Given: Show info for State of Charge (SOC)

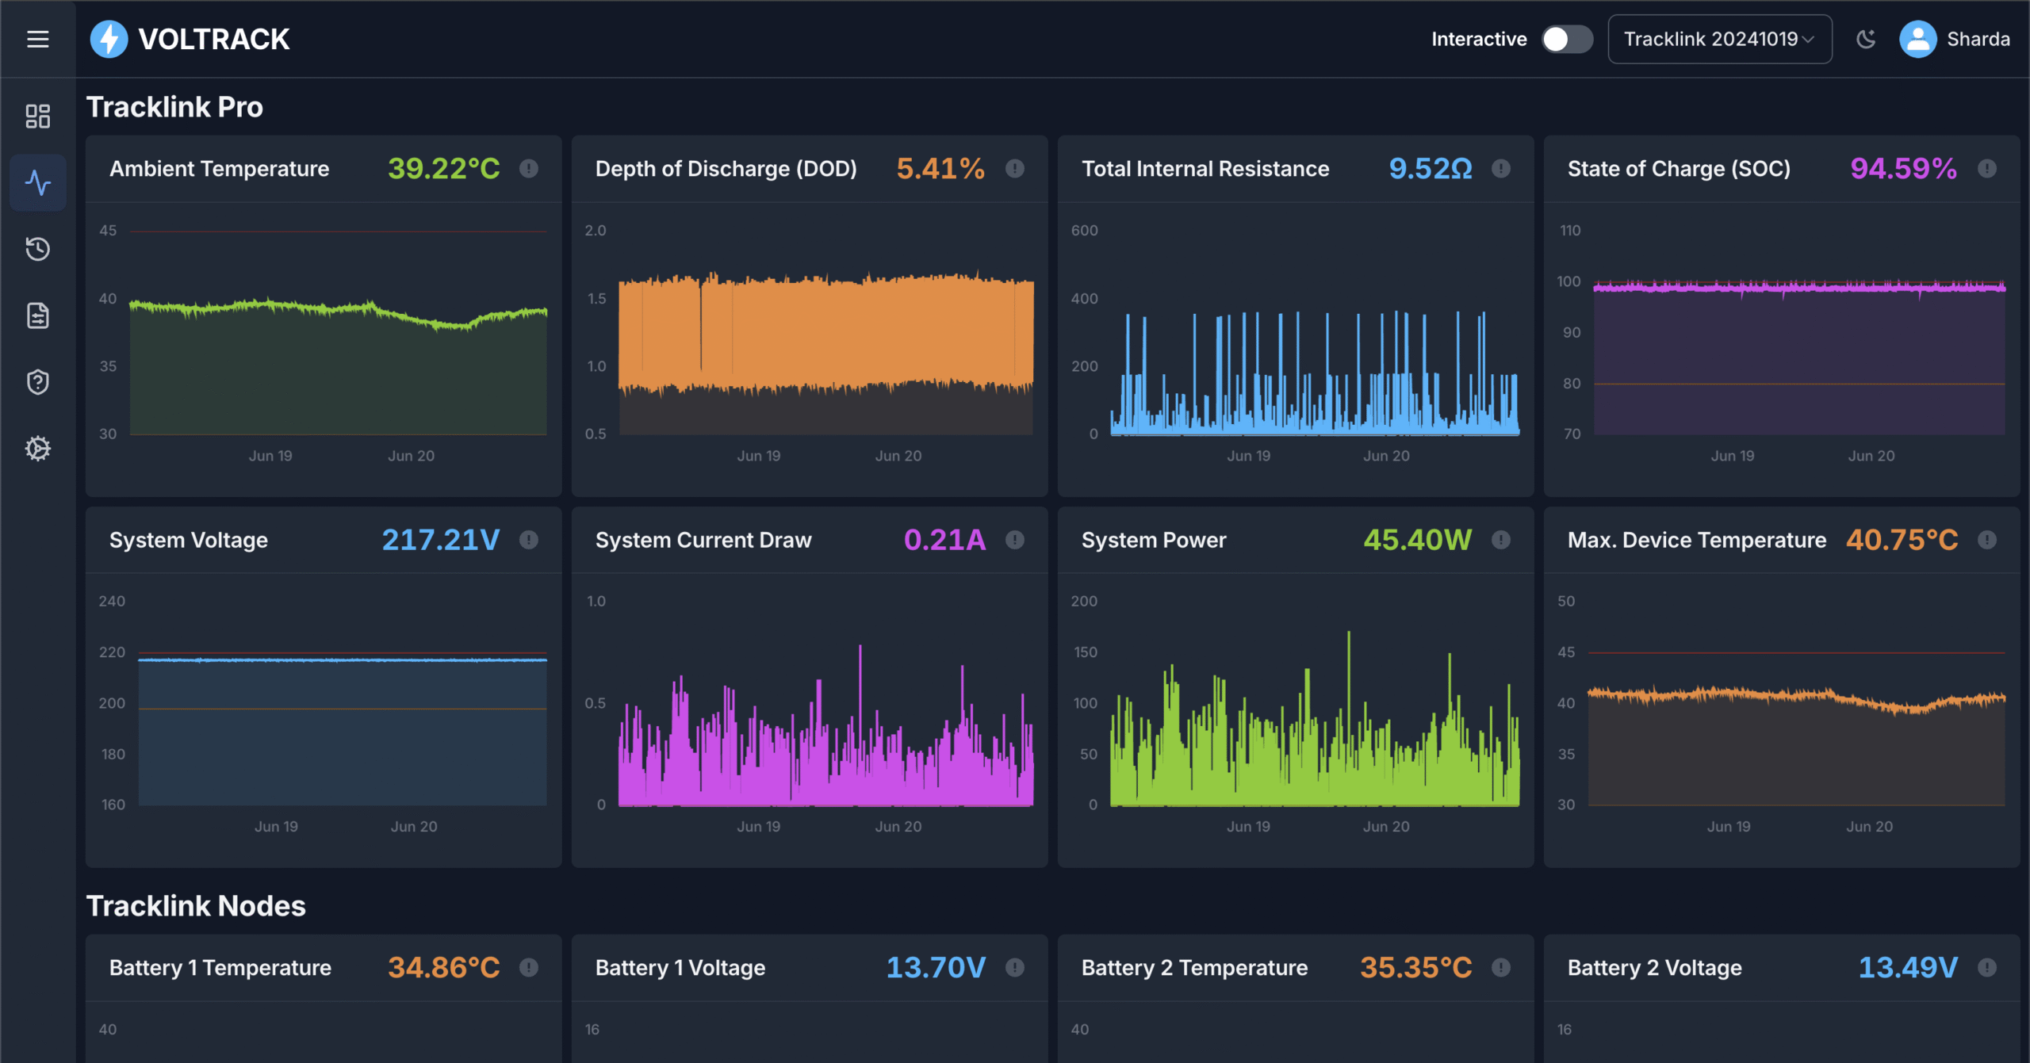Looking at the screenshot, I should click(1986, 168).
